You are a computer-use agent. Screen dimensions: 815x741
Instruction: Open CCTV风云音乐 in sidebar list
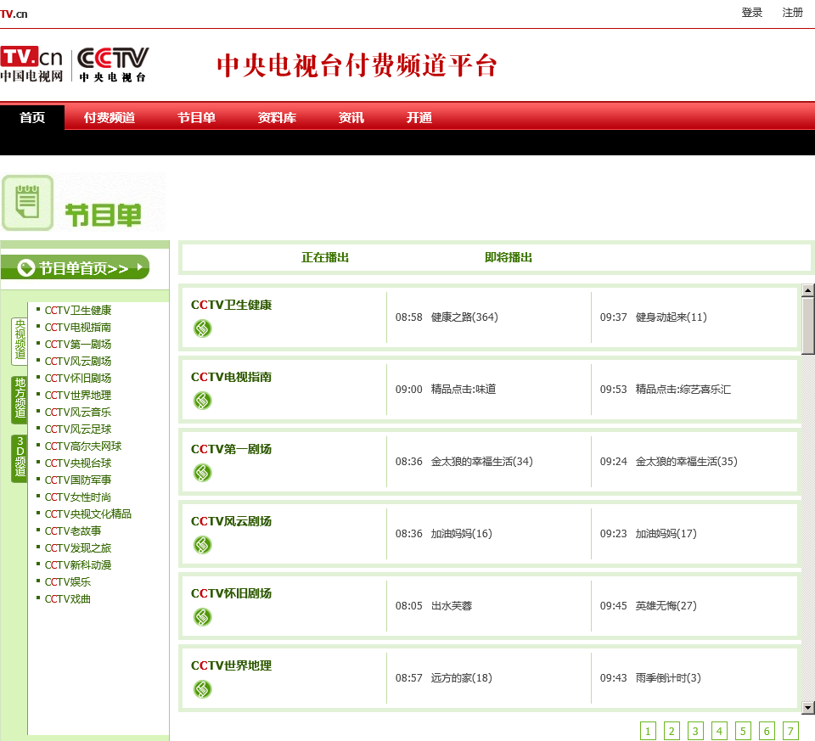click(x=78, y=412)
